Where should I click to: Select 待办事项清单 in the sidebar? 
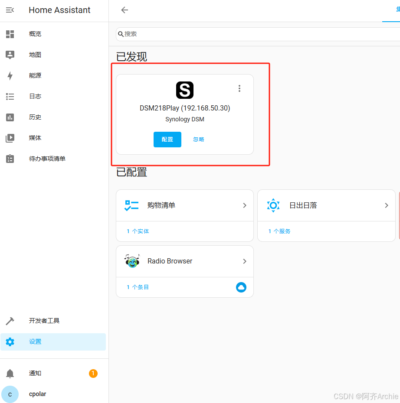[x=53, y=159]
